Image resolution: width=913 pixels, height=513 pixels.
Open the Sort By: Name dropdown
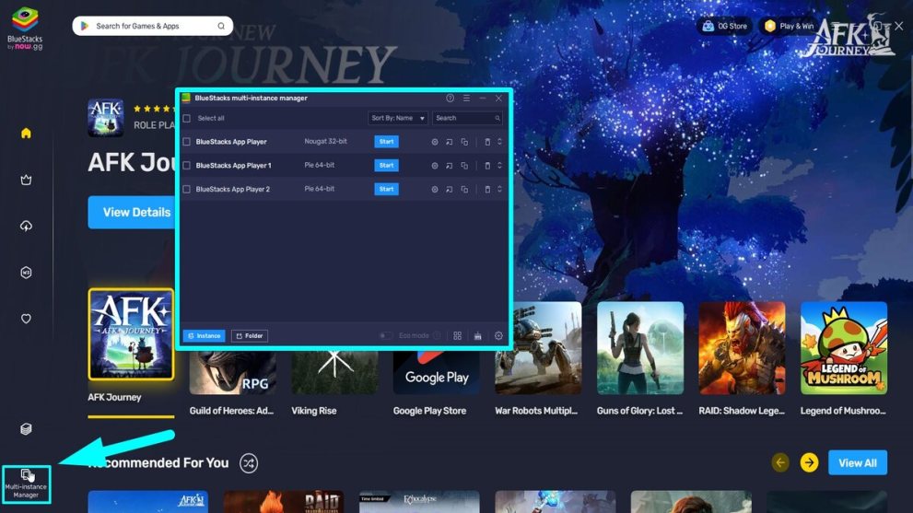pos(398,118)
